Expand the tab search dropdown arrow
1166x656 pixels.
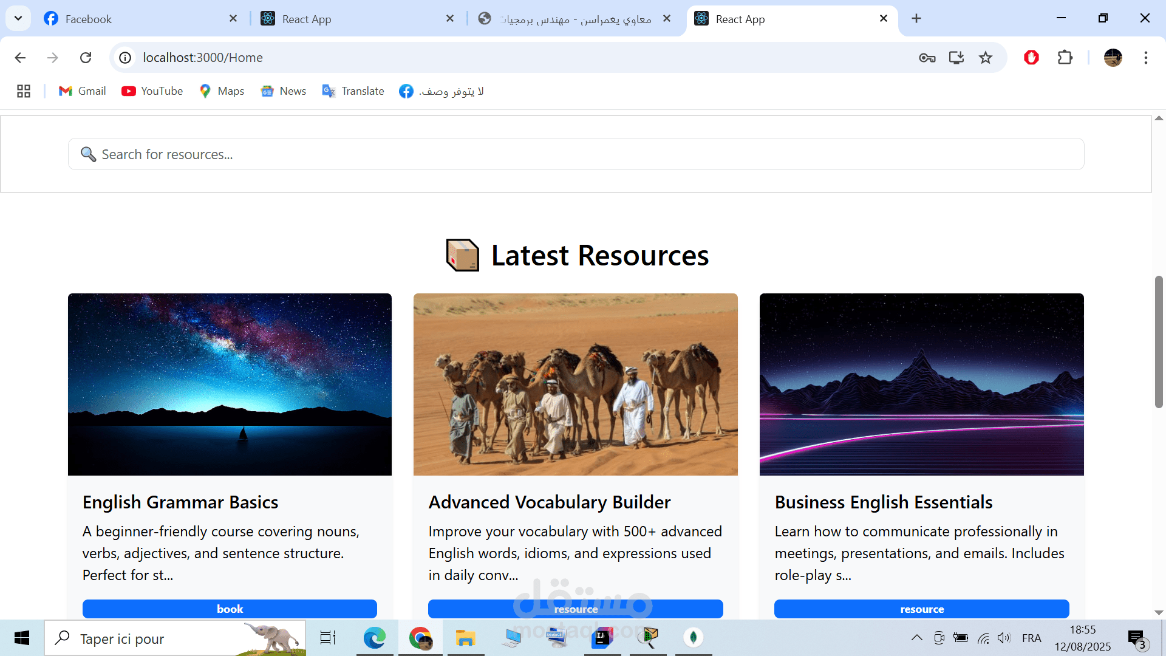18,18
